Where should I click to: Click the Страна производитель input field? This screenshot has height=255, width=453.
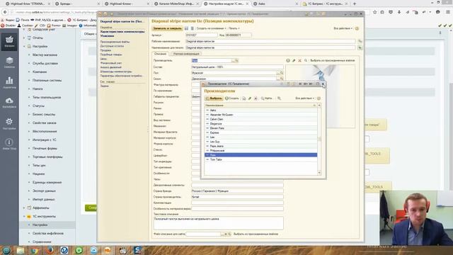click(237, 197)
